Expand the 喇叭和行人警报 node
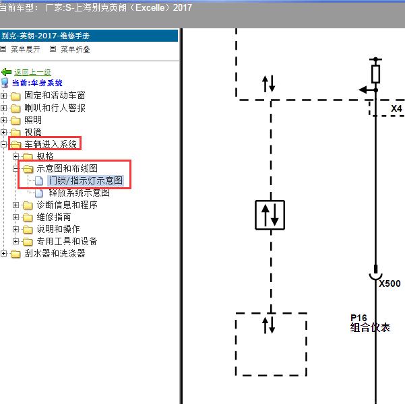405x404 pixels. 3,108
